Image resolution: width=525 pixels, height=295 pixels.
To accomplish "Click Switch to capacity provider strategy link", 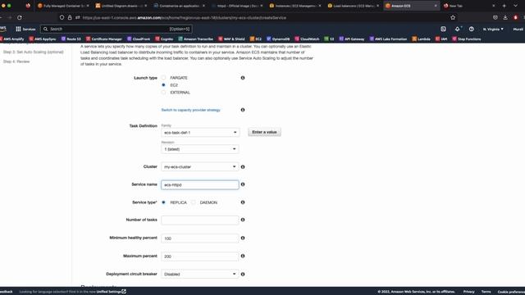I will [191, 110].
